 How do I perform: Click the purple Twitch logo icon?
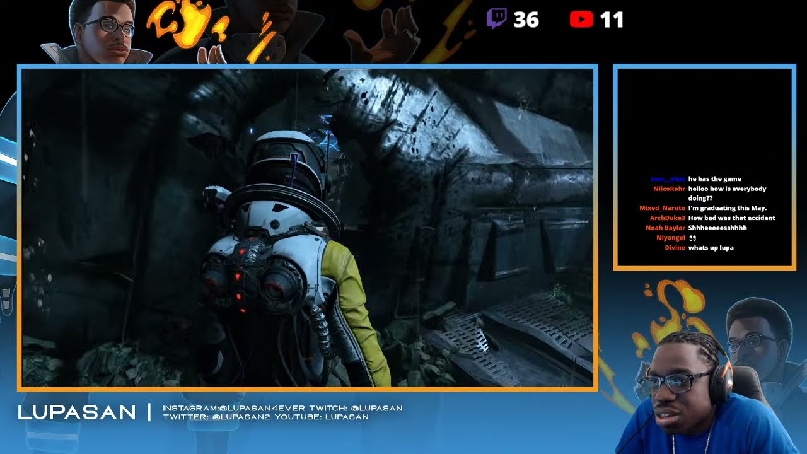coord(497,19)
